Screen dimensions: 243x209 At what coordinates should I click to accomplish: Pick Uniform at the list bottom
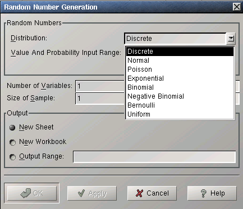pos(180,114)
